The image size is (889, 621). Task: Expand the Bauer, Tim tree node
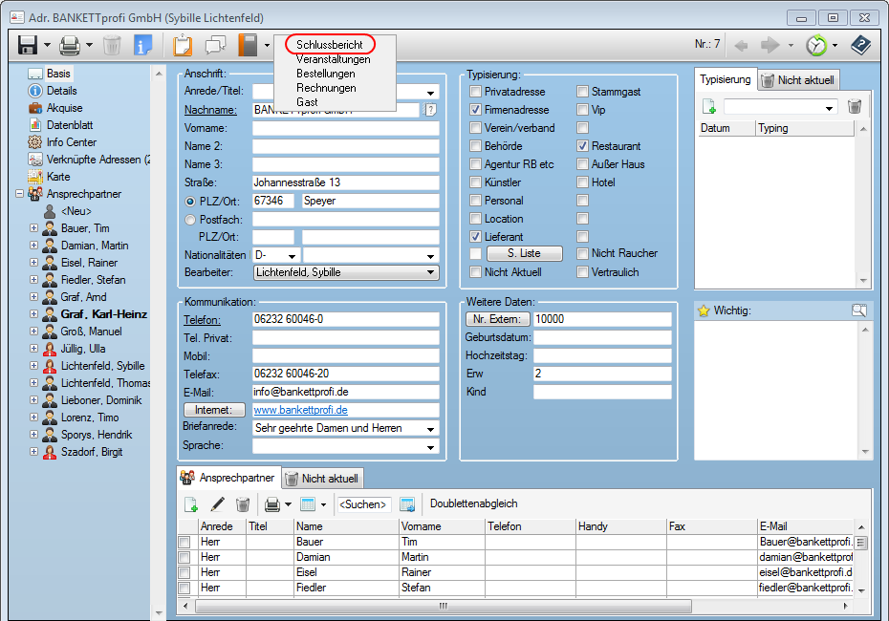tap(34, 228)
